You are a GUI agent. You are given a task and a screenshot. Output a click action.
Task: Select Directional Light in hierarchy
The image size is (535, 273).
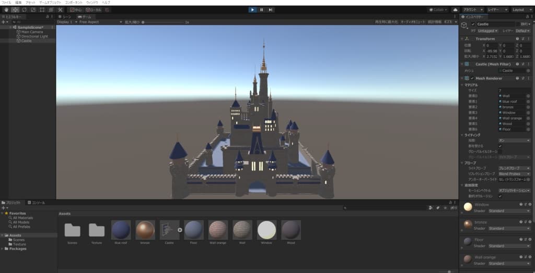click(x=34, y=36)
